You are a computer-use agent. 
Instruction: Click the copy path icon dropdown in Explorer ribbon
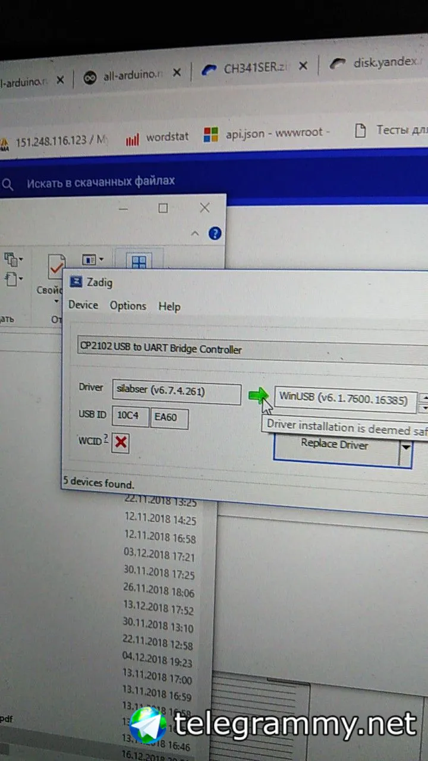[13, 259]
